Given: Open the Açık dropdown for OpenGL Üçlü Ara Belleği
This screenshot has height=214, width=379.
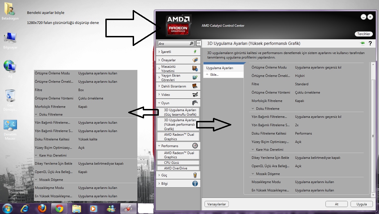Looking at the screenshot, I should click(298, 166).
